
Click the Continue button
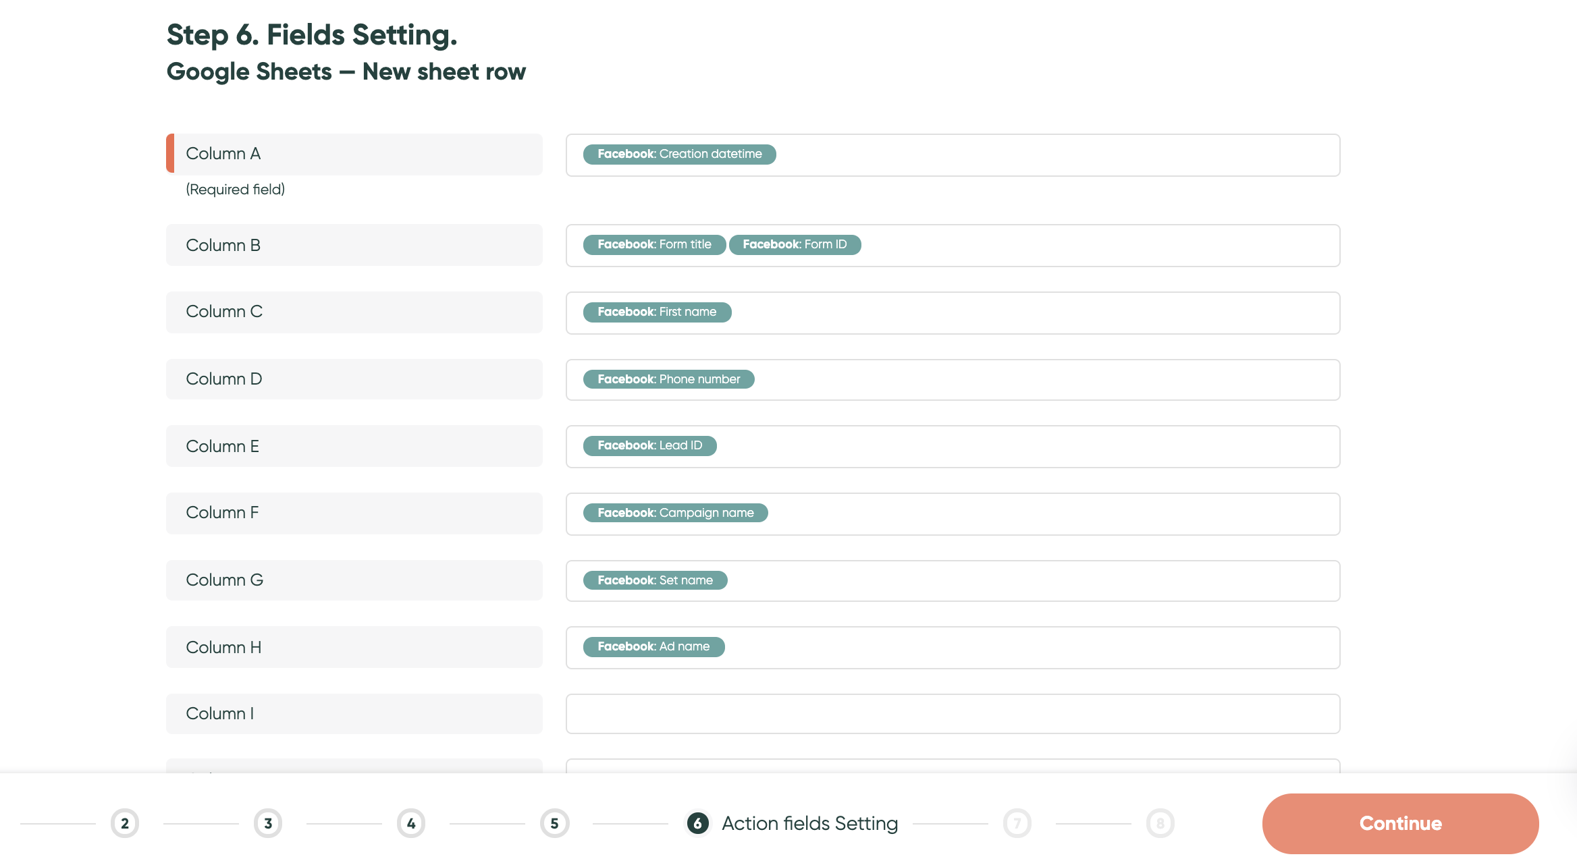click(x=1400, y=823)
